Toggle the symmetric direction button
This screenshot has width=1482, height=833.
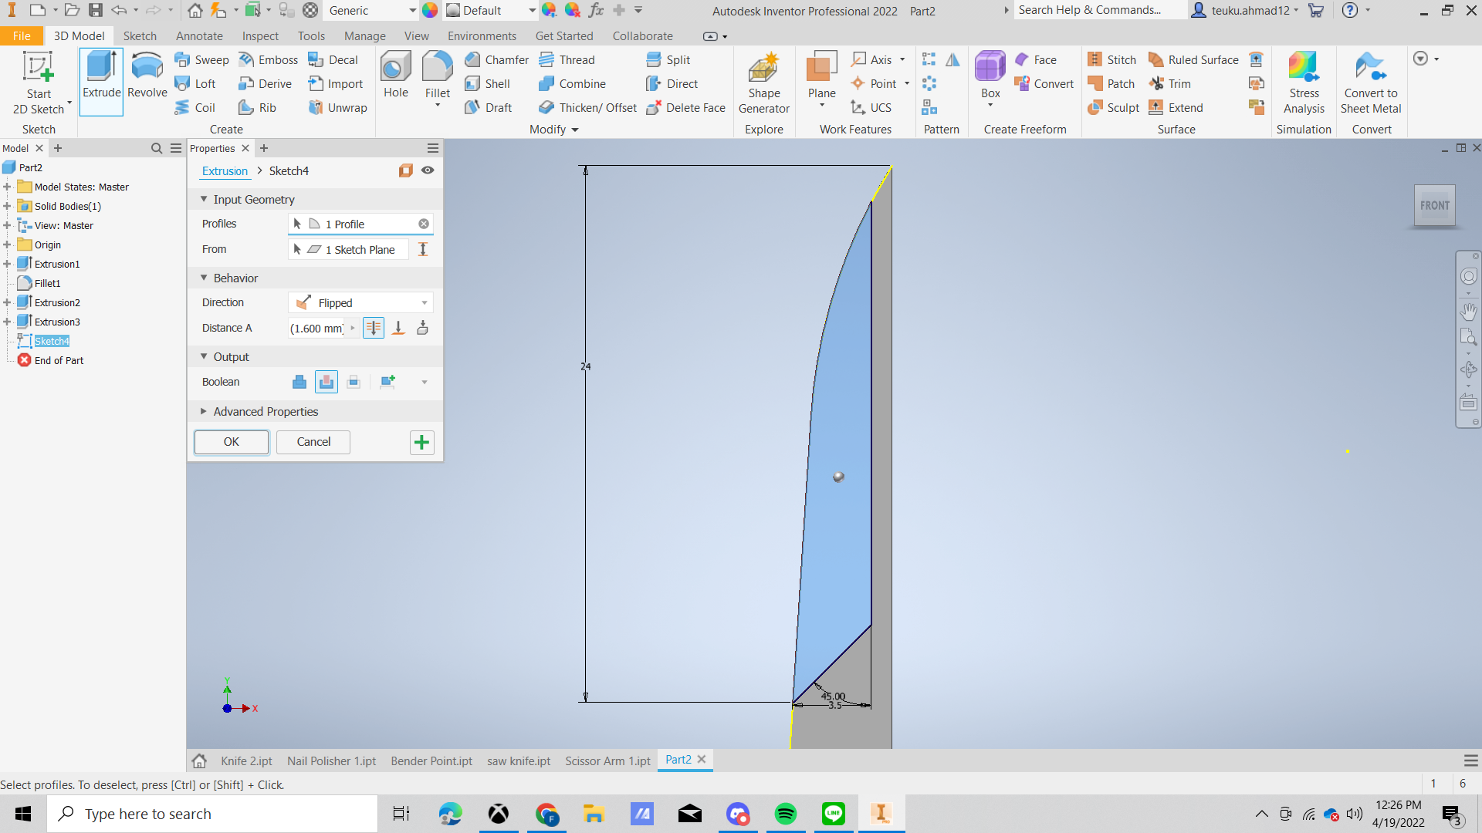[x=374, y=329]
